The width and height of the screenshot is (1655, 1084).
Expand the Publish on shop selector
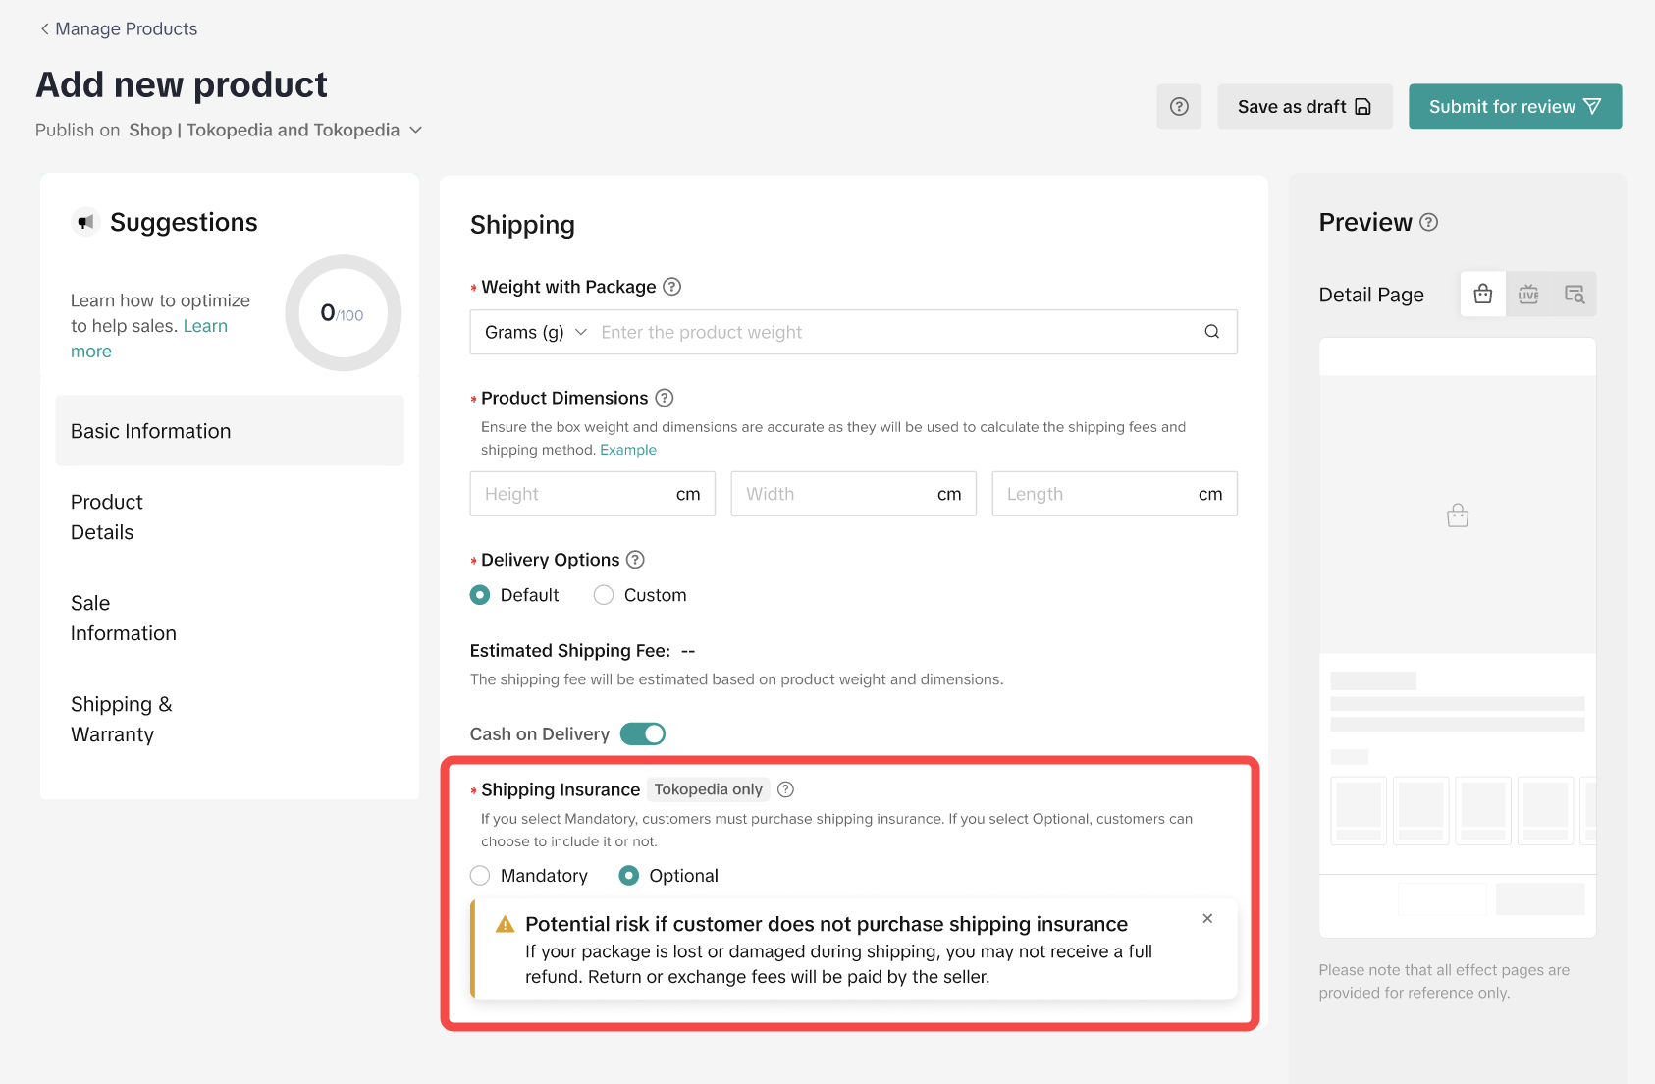[x=415, y=130]
